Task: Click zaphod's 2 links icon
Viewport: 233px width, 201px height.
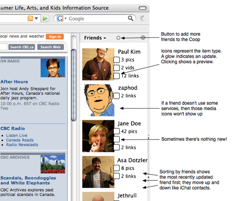Action: (x=116, y=96)
